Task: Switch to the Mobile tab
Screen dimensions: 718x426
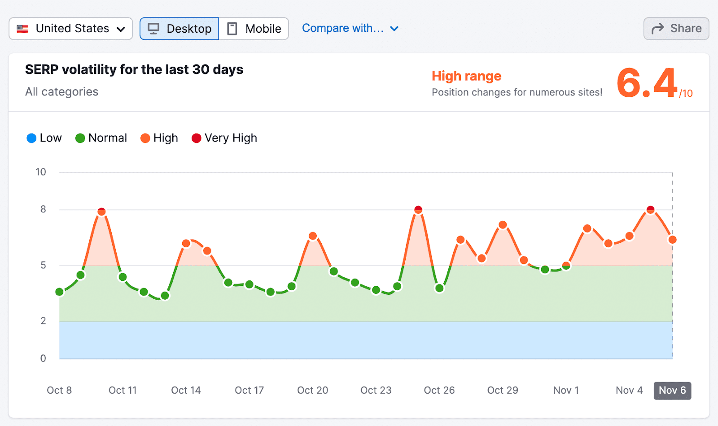Action: 254,28
